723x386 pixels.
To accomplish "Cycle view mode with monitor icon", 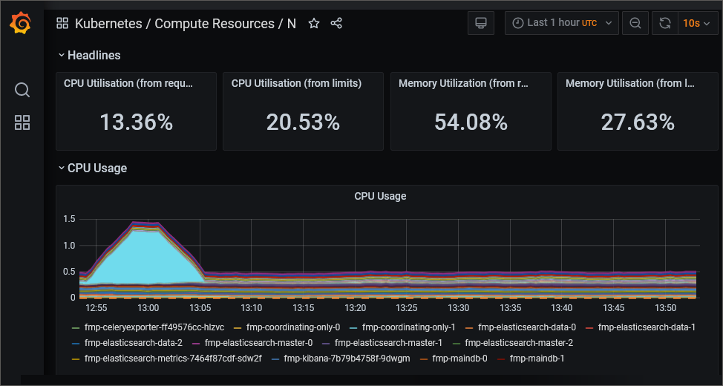I will [x=481, y=23].
